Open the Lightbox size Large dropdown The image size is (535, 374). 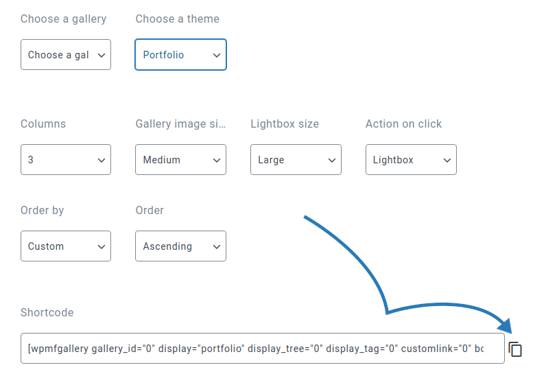[x=296, y=160]
